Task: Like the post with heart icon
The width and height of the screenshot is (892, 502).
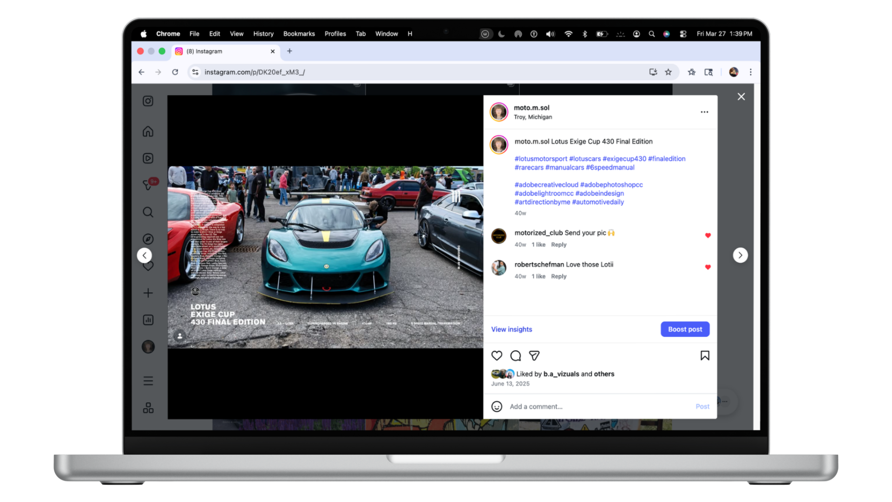Action: [497, 356]
